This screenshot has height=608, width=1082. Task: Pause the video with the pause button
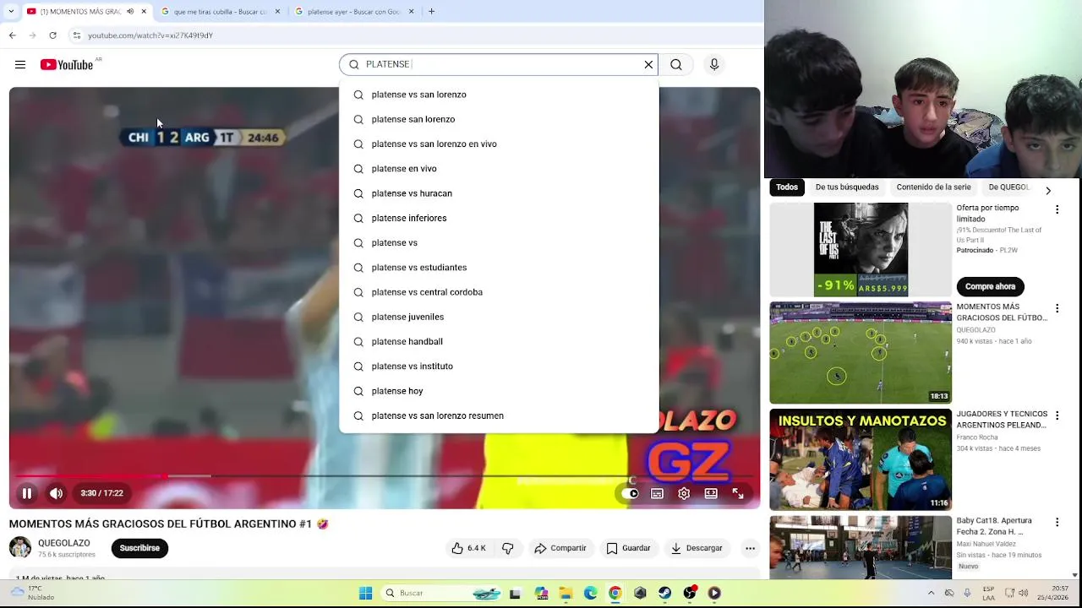[27, 493]
